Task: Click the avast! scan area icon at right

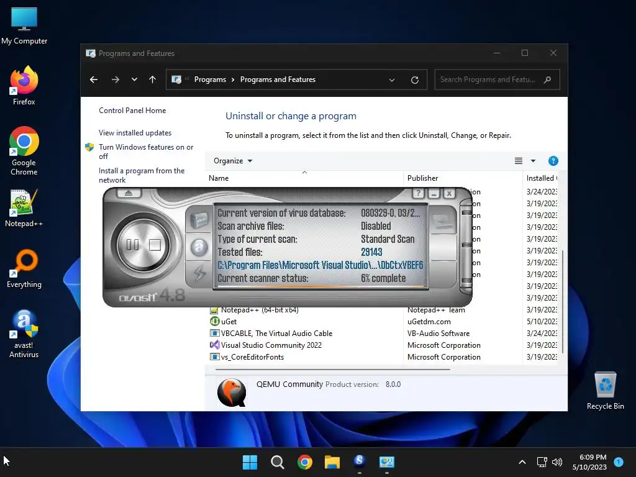Action: [x=443, y=221]
